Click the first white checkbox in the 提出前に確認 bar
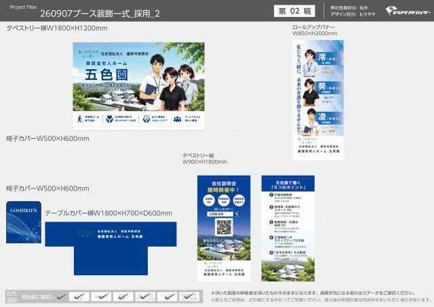The height and width of the screenshot is (307, 434). point(79,296)
